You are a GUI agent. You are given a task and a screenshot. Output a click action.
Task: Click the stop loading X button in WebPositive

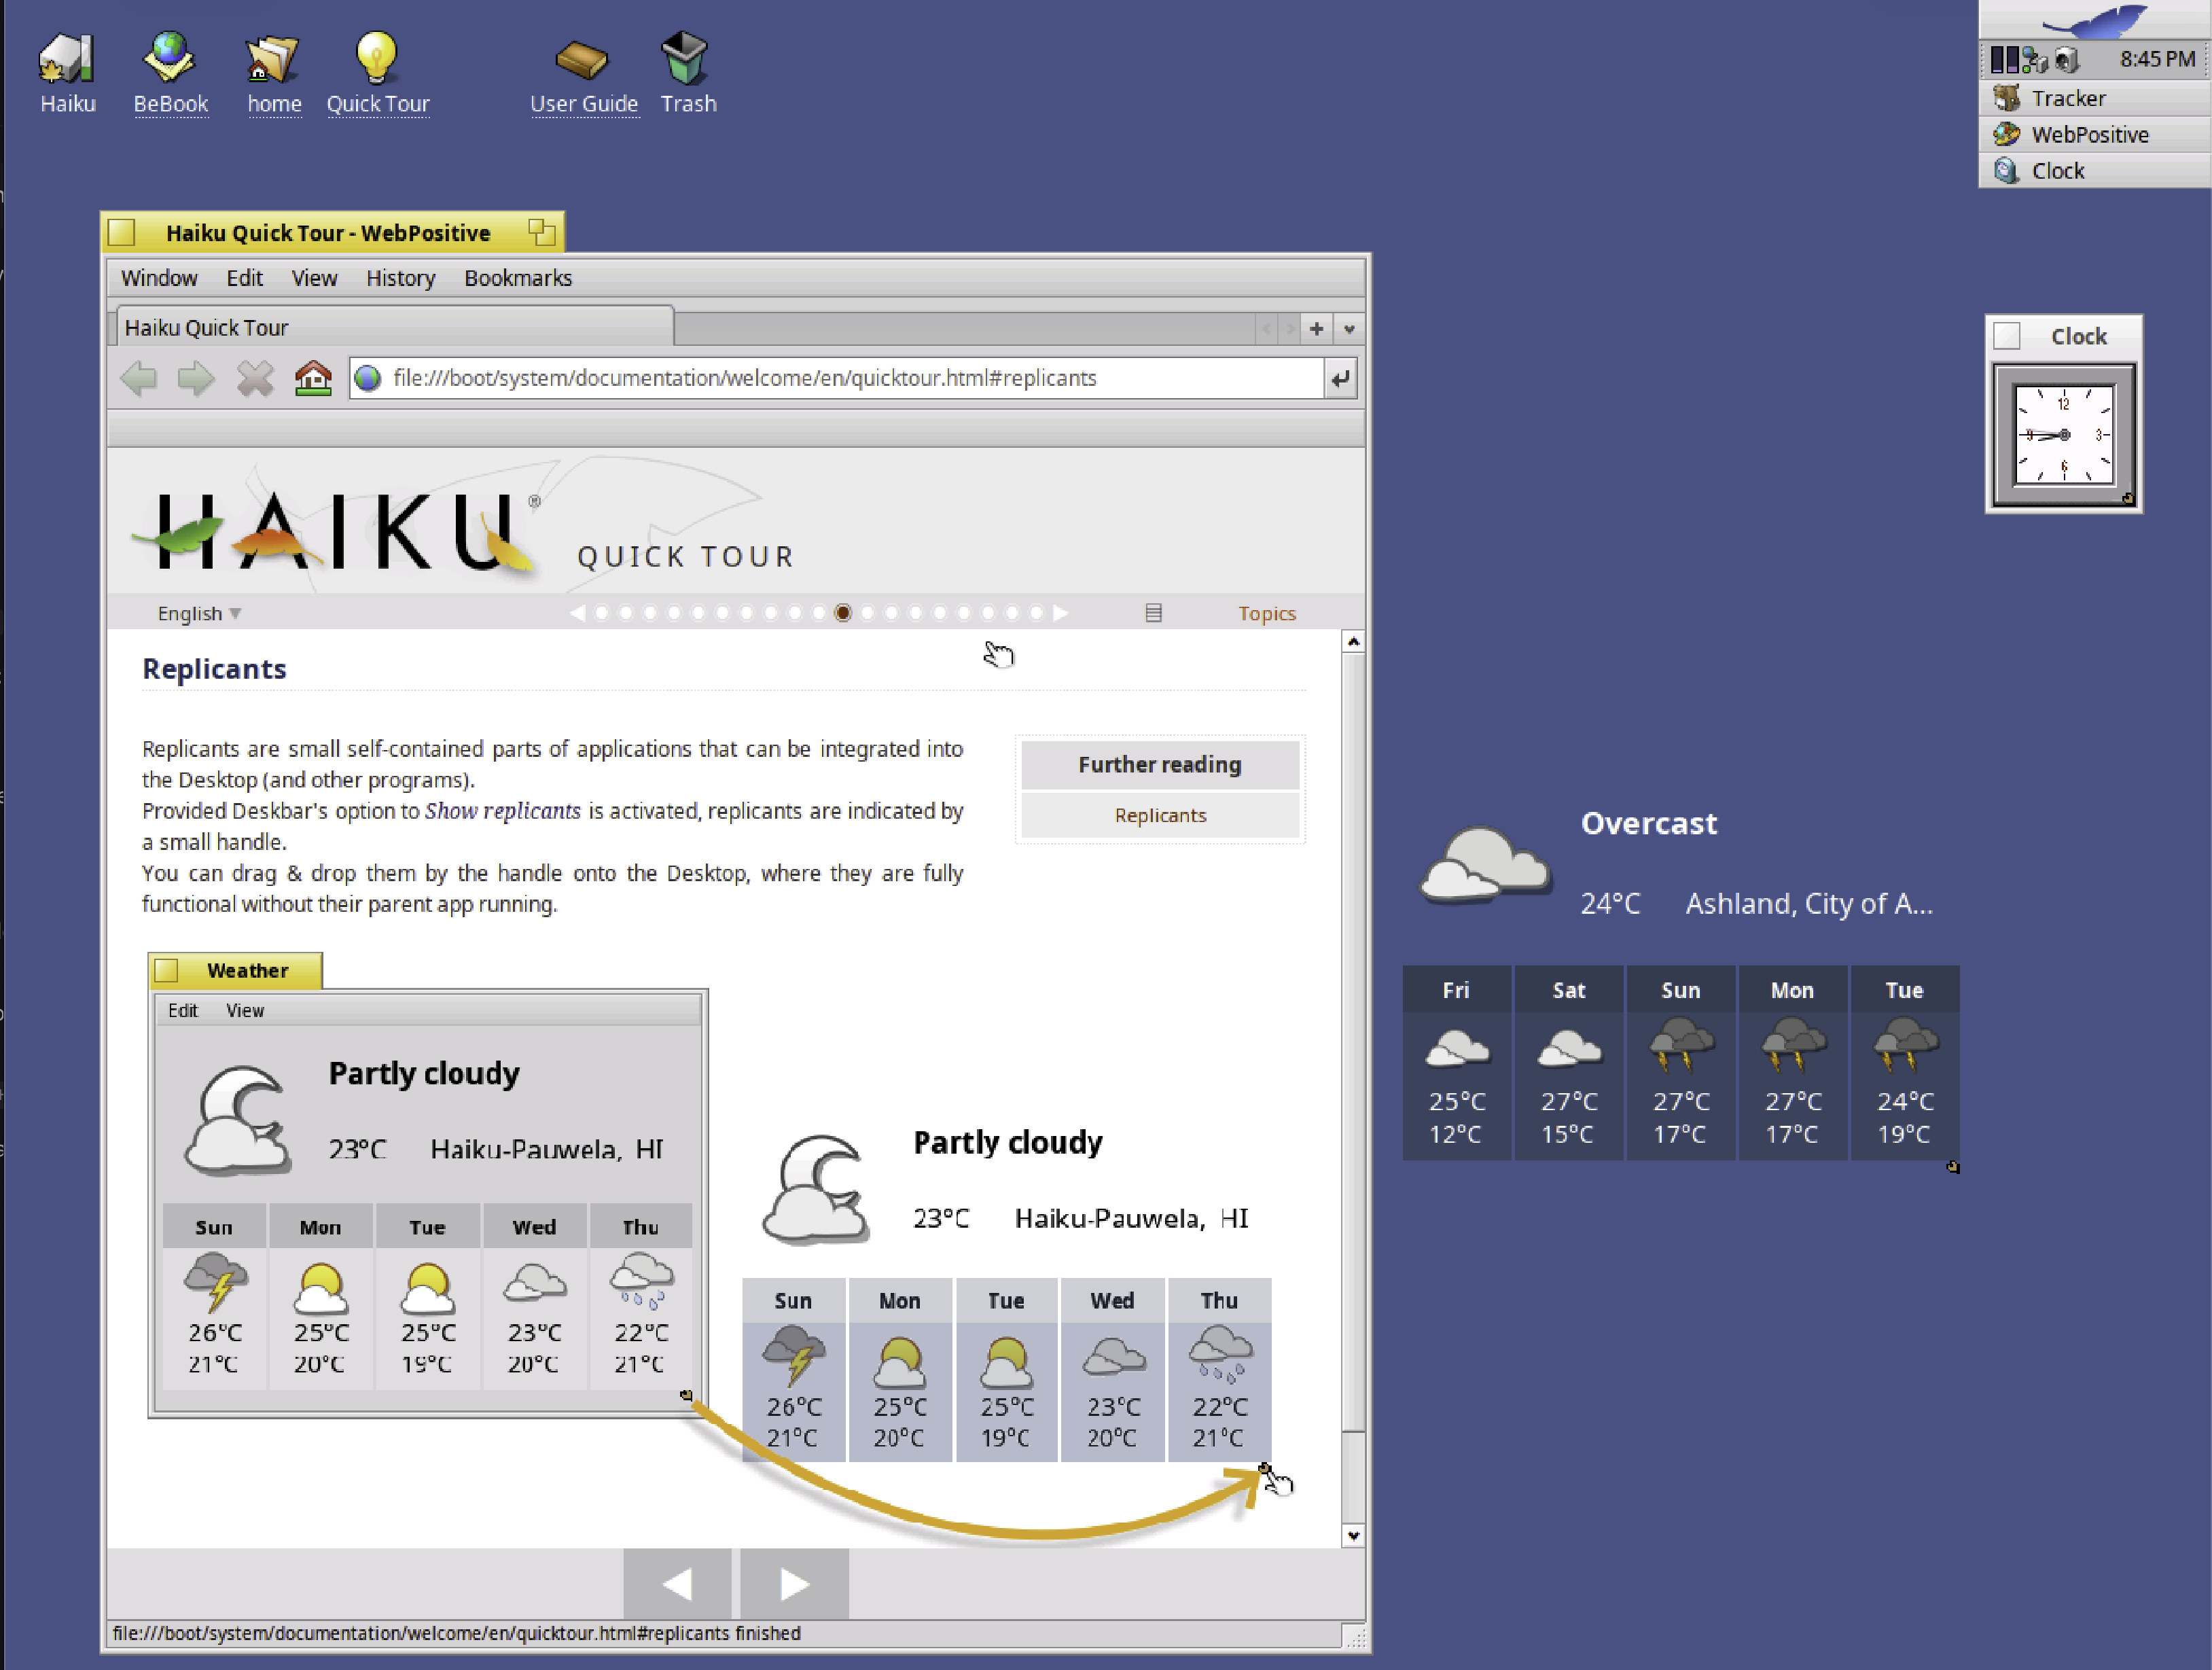255,378
